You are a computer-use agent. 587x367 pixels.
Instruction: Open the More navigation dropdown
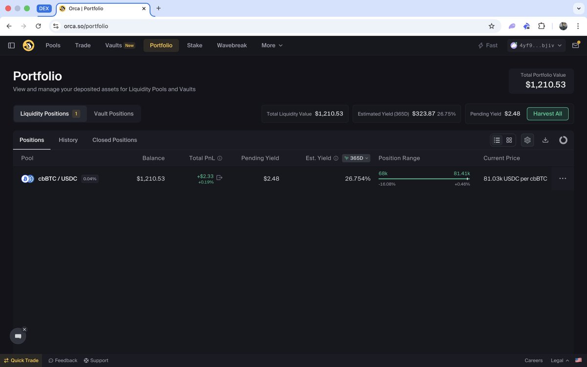click(272, 46)
